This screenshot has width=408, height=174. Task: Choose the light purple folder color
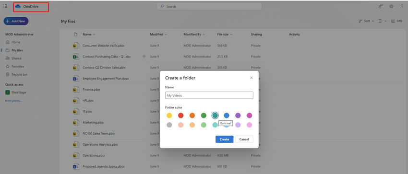(x=238, y=125)
